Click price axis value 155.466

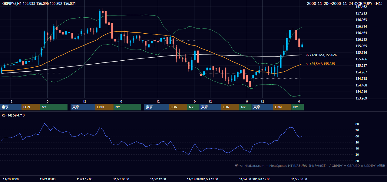361,59
